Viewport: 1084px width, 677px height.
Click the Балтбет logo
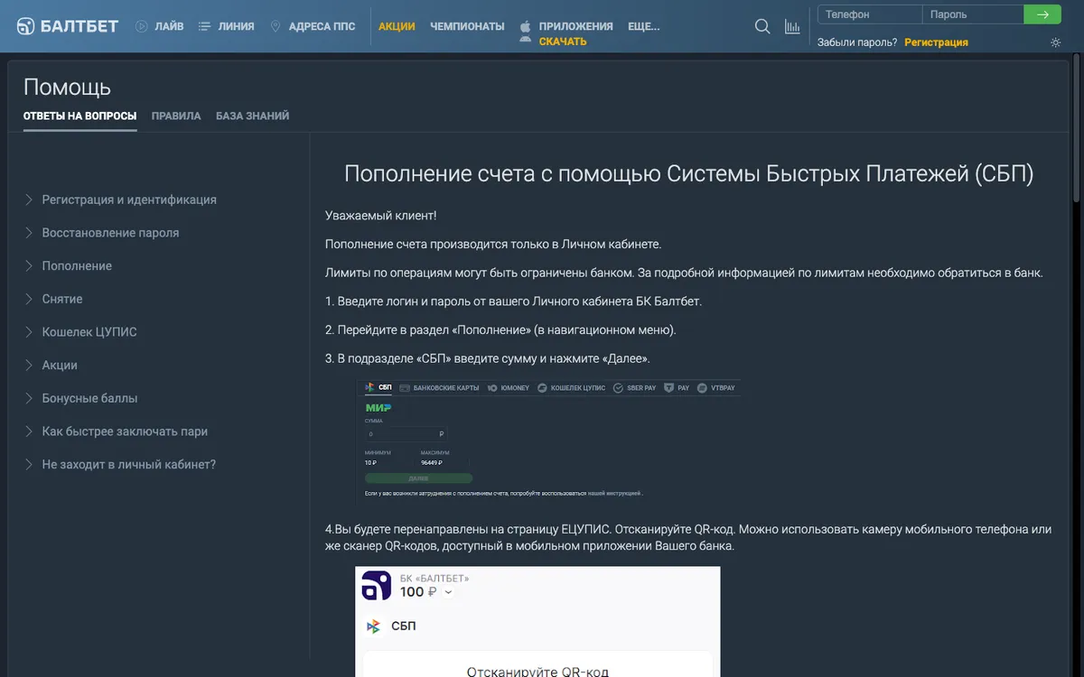pyautogui.click(x=68, y=26)
